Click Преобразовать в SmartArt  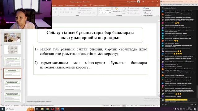87,13
